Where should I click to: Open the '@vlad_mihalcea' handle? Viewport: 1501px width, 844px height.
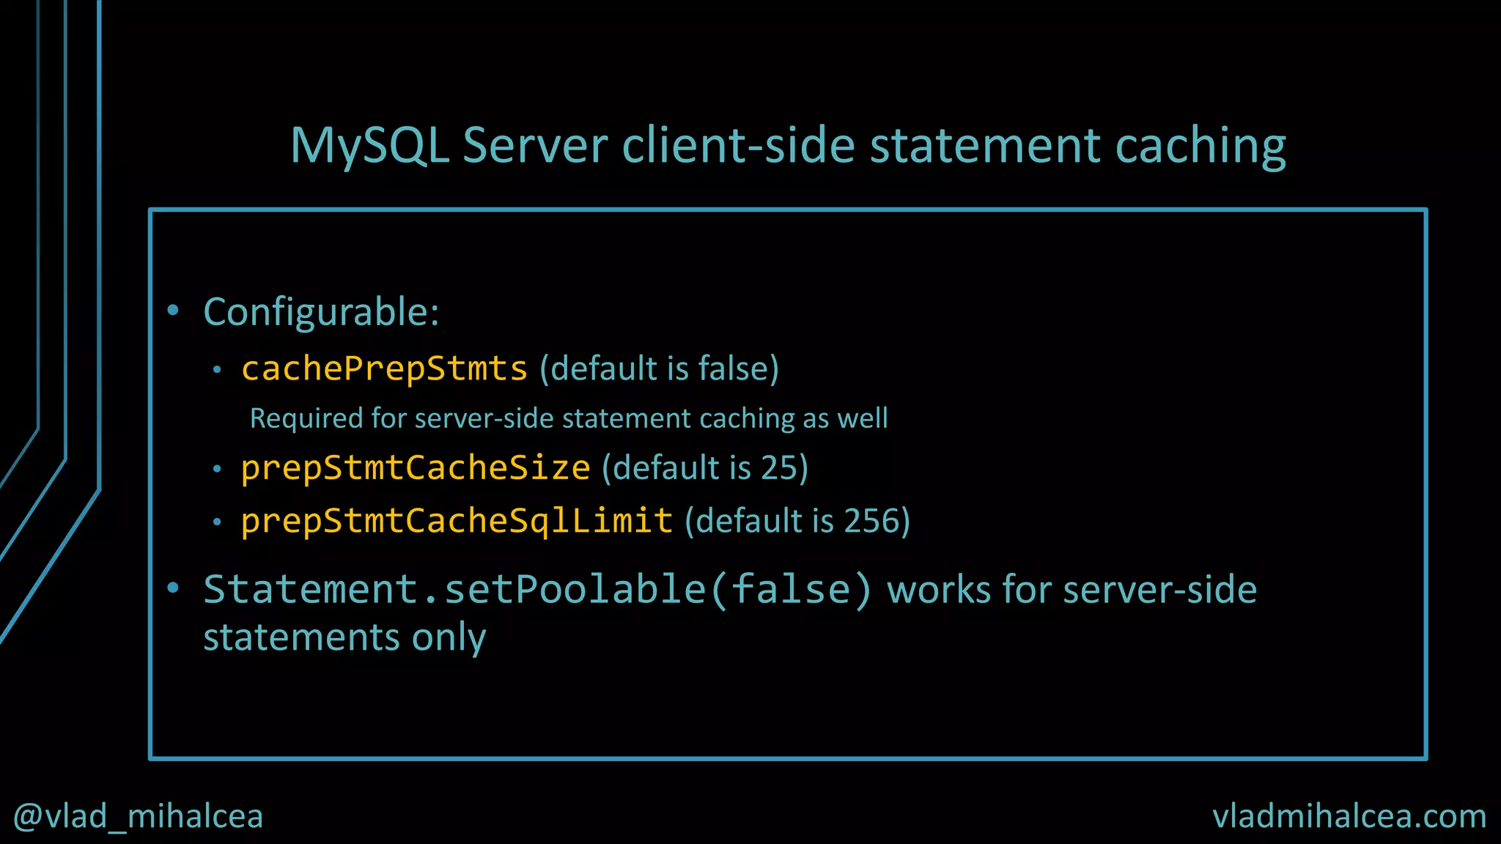point(138,816)
